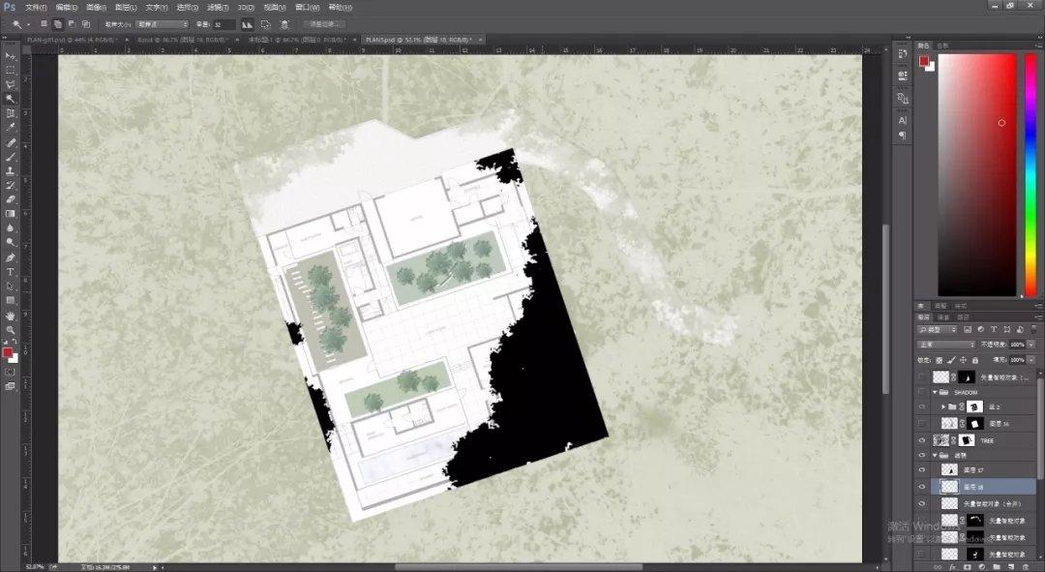The width and height of the screenshot is (1045, 572).
Task: Pick a color in the color field
Action: pyautogui.click(x=976, y=174)
